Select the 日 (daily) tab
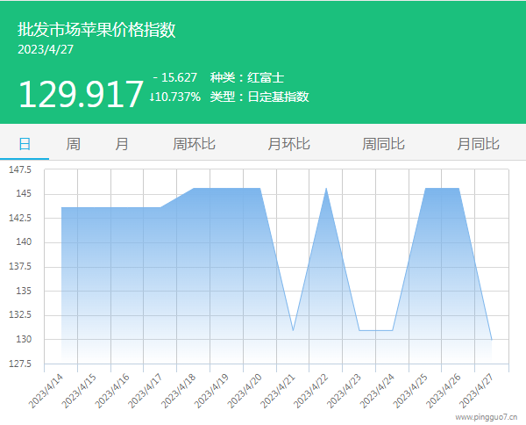 point(25,144)
